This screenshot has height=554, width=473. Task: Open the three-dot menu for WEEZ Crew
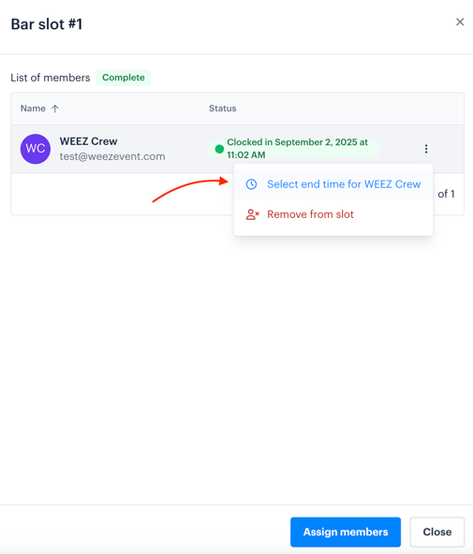click(426, 149)
